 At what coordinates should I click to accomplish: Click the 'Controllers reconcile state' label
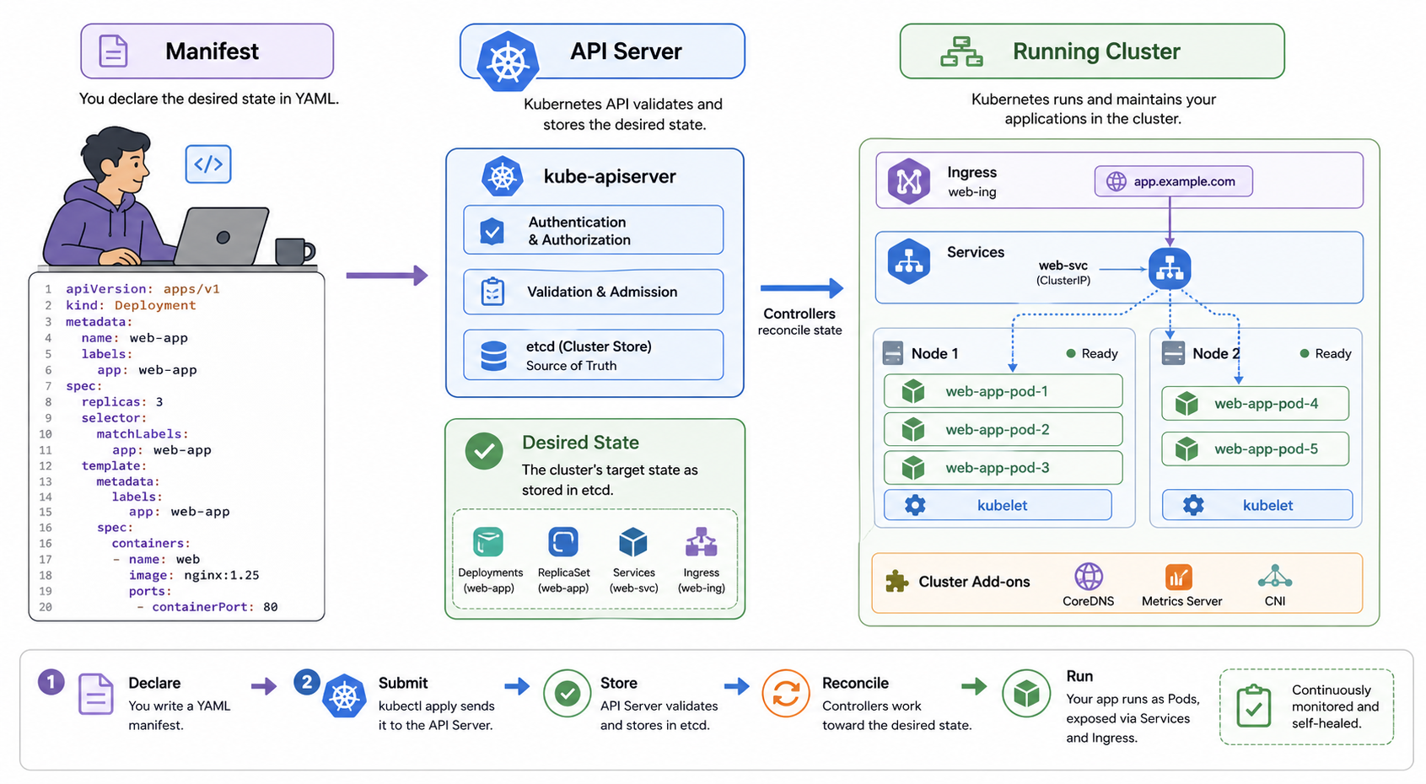799,321
